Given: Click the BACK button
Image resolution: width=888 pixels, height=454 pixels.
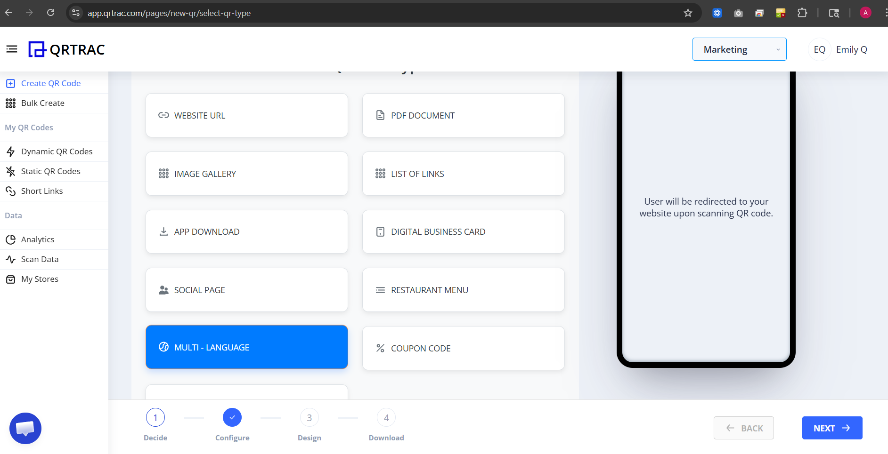Looking at the screenshot, I should point(744,428).
